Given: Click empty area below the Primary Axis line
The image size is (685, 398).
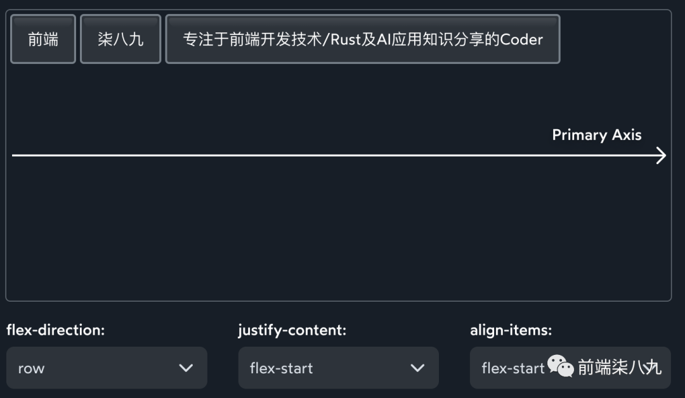Looking at the screenshot, I should [317, 234].
